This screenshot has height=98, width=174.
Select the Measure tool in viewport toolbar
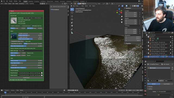[72, 33]
